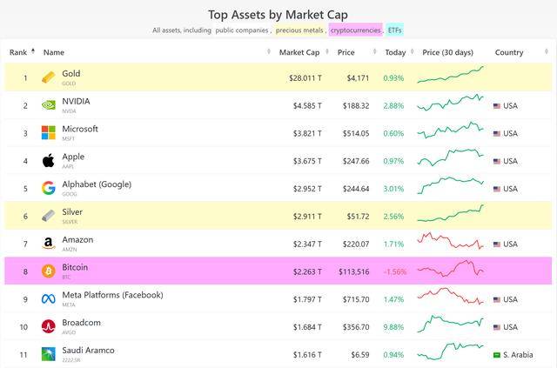Sort by Today percentage change column
Screen dimensions: 557x368
pos(395,52)
